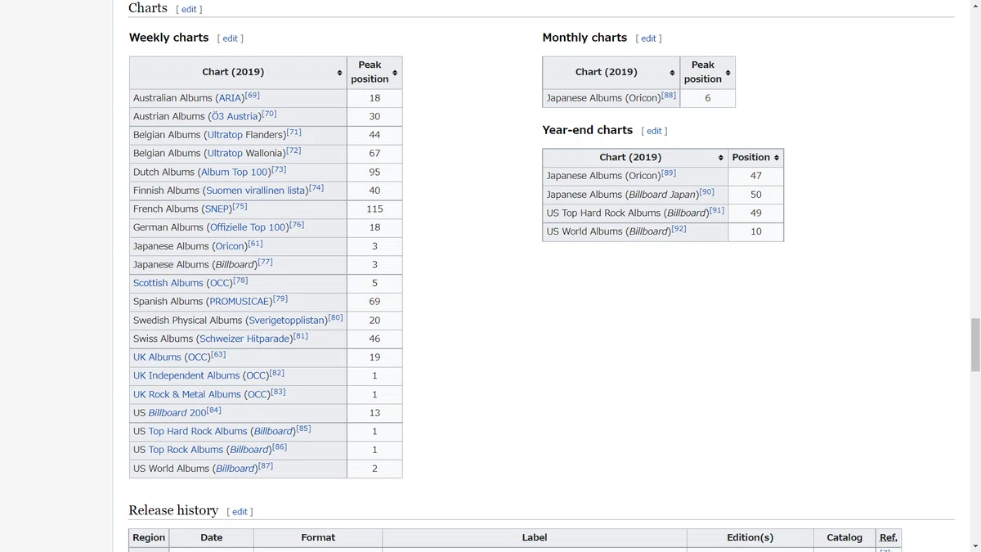Edit the Weekly charts section

[x=231, y=38]
